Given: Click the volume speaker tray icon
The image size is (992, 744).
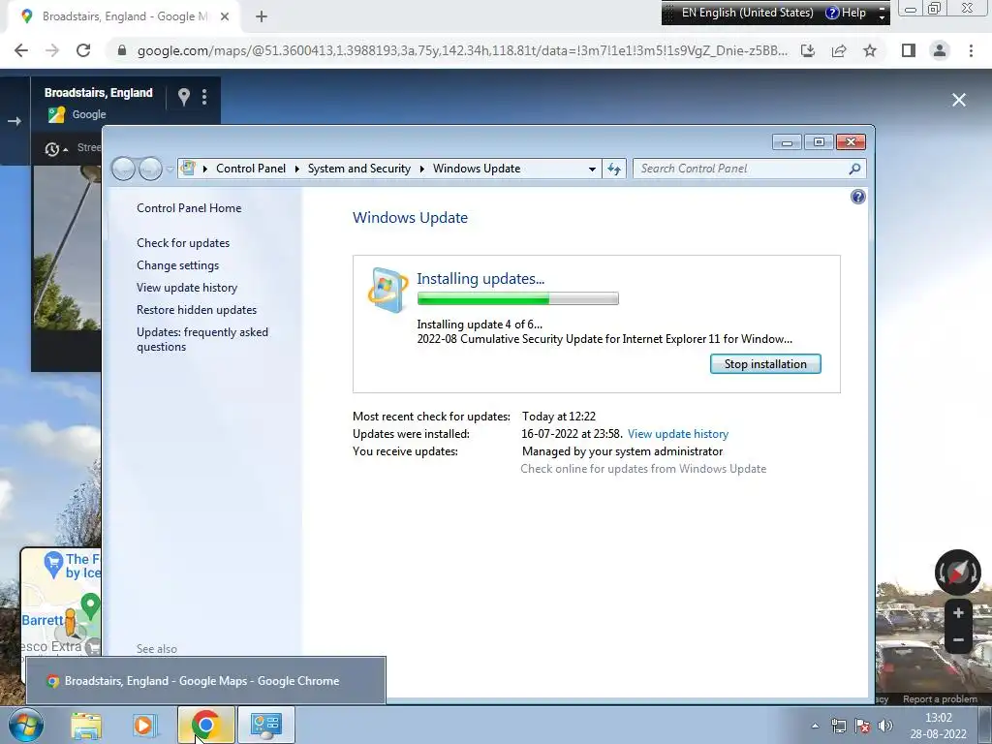Looking at the screenshot, I should click(x=885, y=727).
